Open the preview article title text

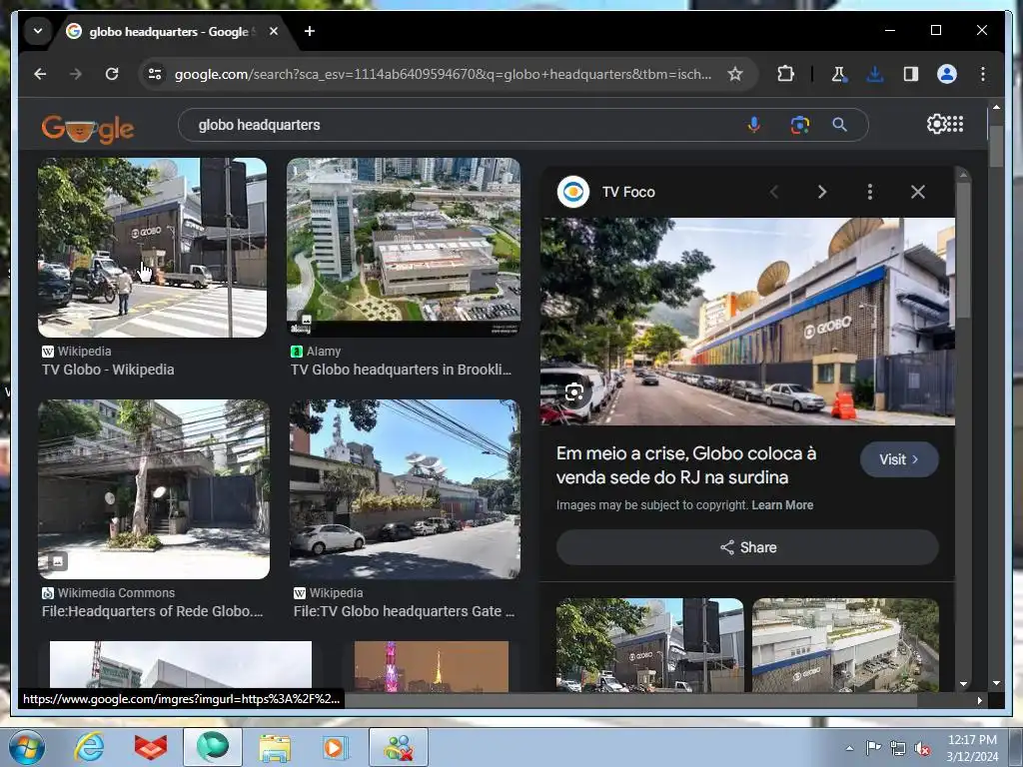686,465
